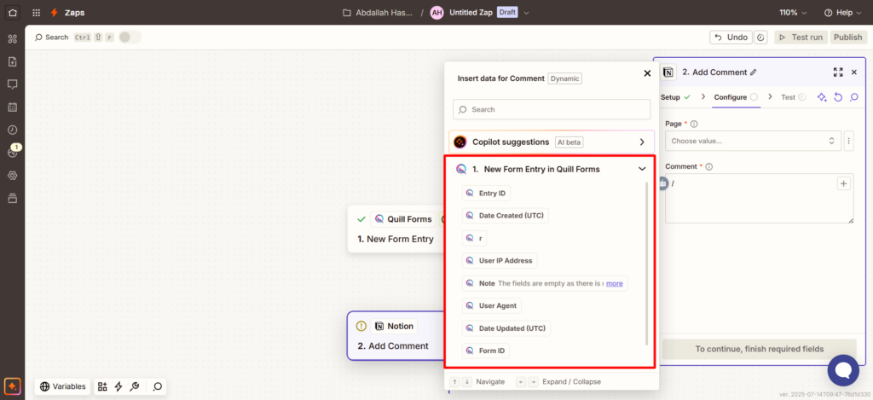Image resolution: width=873 pixels, height=400 pixels.
Task: Click the search icon in step panel
Action: pyautogui.click(x=854, y=97)
